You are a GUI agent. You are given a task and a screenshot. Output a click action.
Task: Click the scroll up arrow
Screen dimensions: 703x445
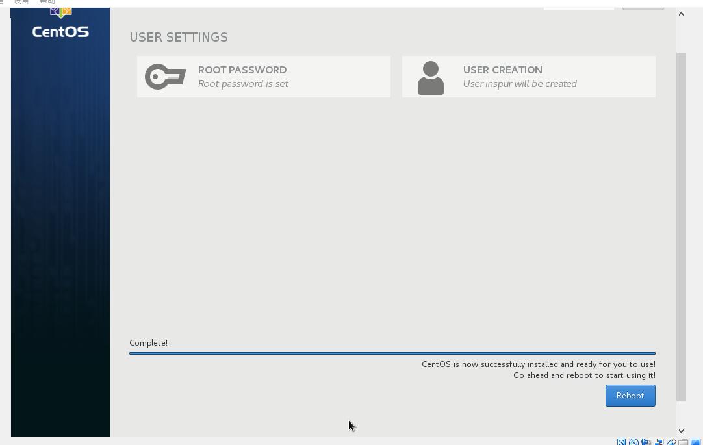tap(681, 14)
